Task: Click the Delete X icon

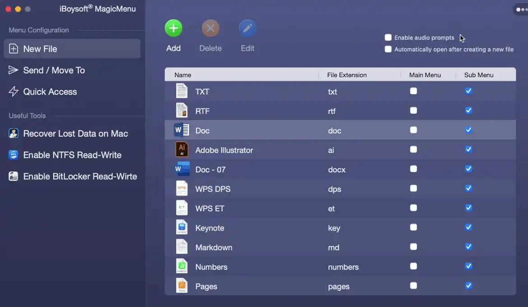Action: coord(210,28)
